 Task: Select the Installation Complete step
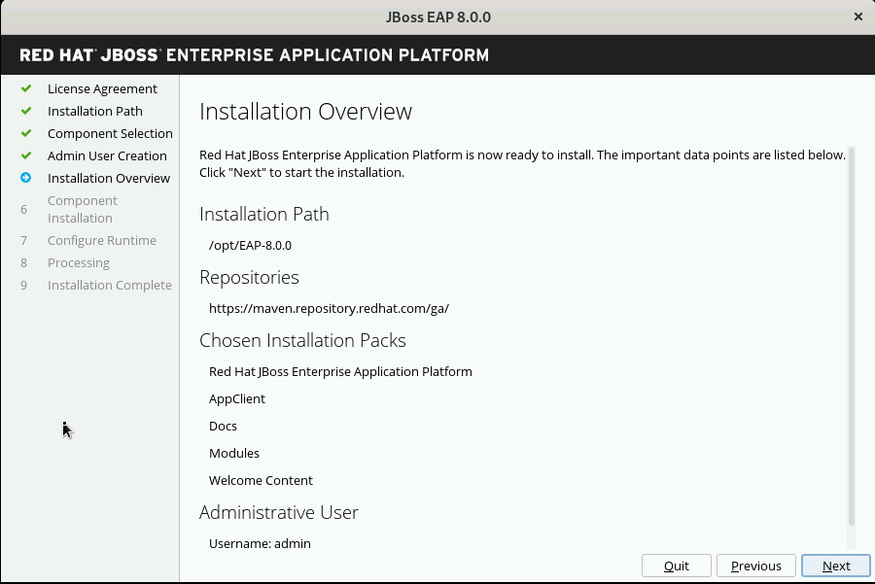point(110,285)
